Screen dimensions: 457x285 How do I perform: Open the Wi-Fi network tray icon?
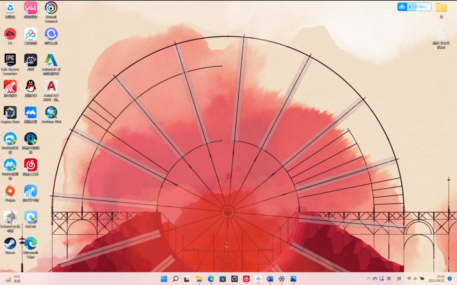(409, 279)
